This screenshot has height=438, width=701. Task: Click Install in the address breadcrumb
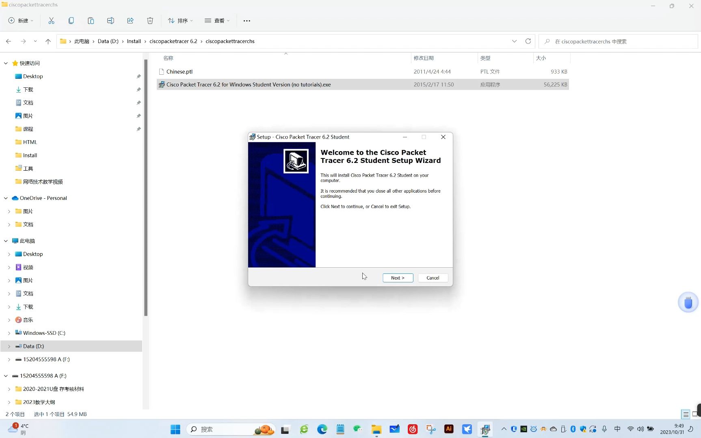(x=134, y=41)
